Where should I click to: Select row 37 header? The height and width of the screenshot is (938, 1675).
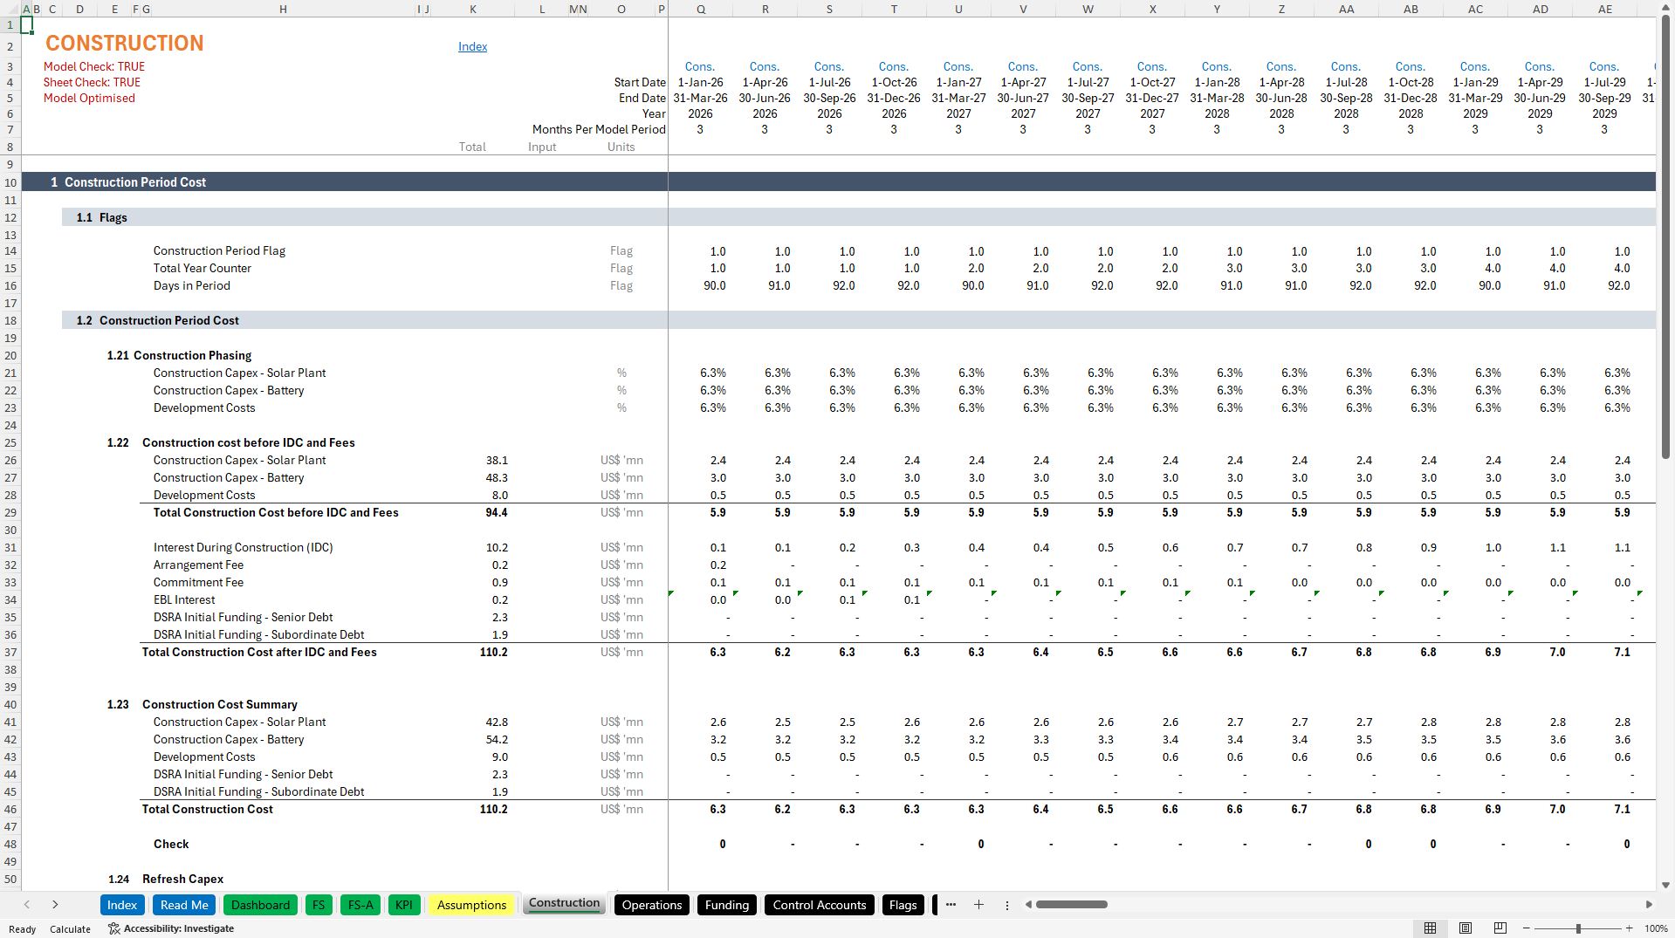pos(10,652)
